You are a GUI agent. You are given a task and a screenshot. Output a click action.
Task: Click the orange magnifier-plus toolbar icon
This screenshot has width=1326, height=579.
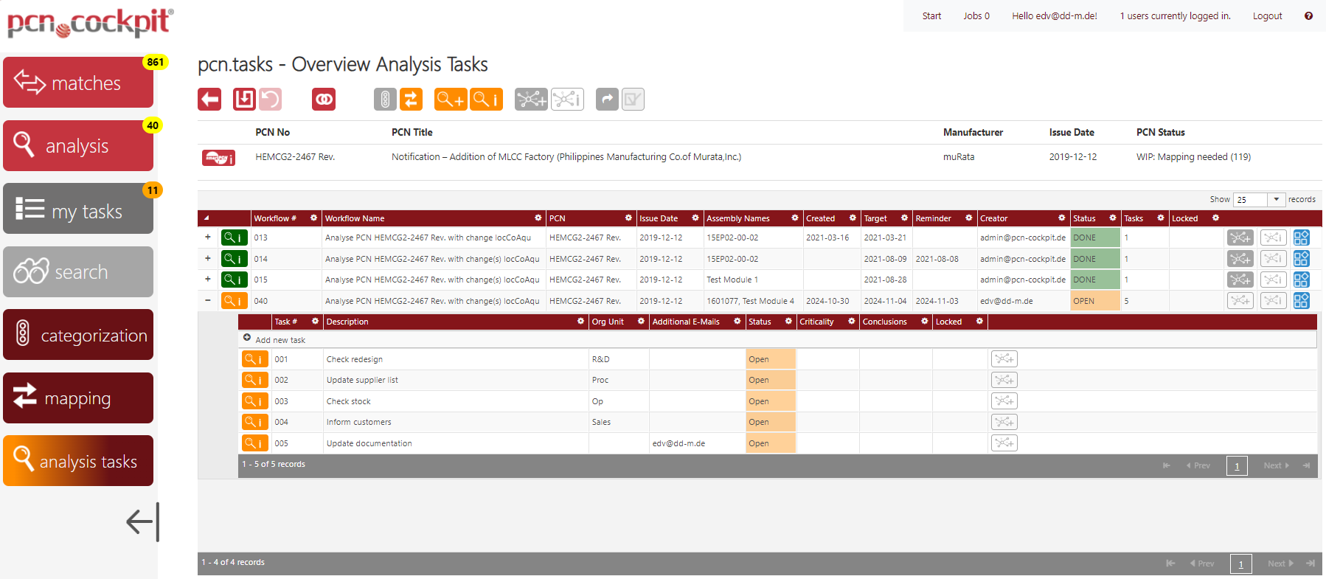450,99
